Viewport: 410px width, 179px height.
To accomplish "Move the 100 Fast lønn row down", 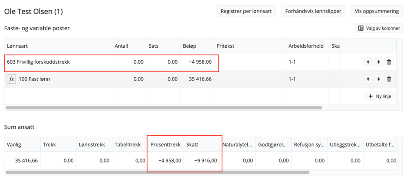I will (379, 79).
